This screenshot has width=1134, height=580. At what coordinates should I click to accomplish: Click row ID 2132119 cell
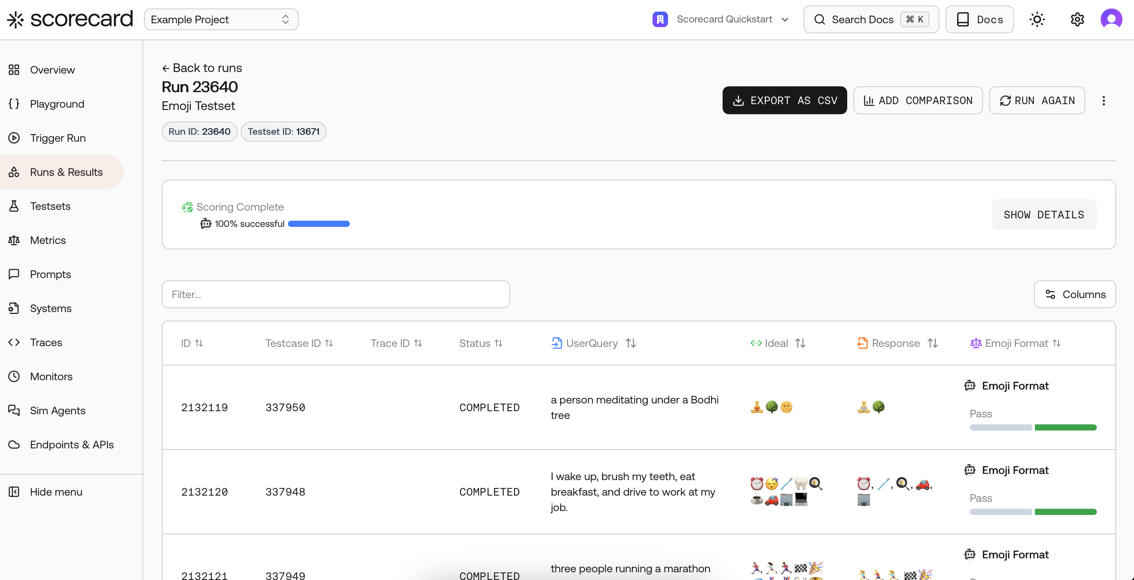point(205,407)
